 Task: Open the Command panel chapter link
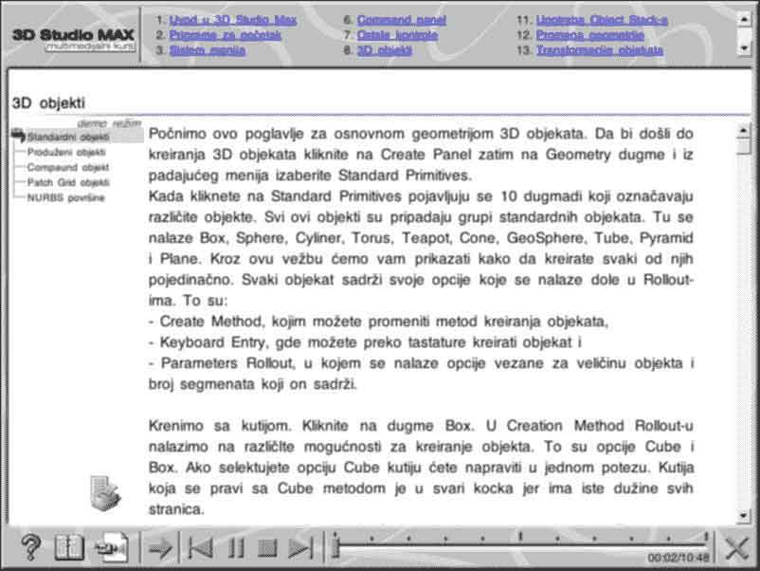401,19
